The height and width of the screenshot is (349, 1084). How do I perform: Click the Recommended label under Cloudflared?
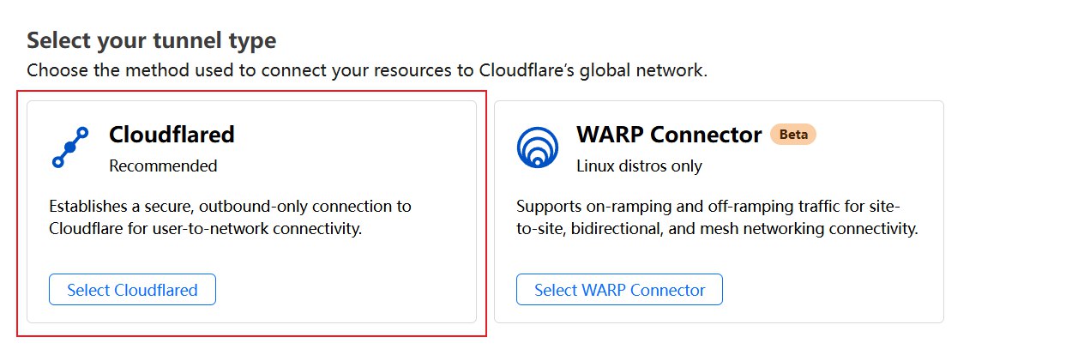pyautogui.click(x=163, y=165)
